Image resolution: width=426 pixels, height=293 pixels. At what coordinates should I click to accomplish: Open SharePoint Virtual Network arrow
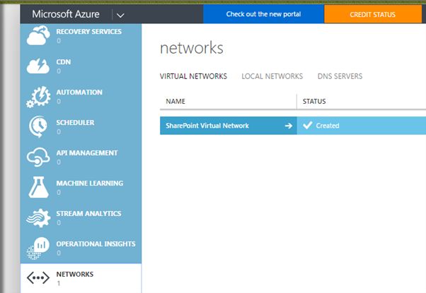pos(288,126)
